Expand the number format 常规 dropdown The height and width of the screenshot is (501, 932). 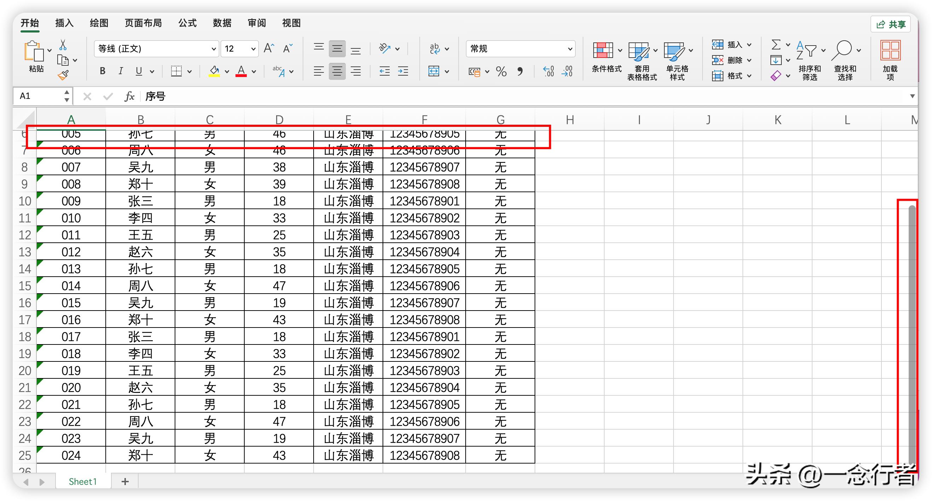point(570,49)
